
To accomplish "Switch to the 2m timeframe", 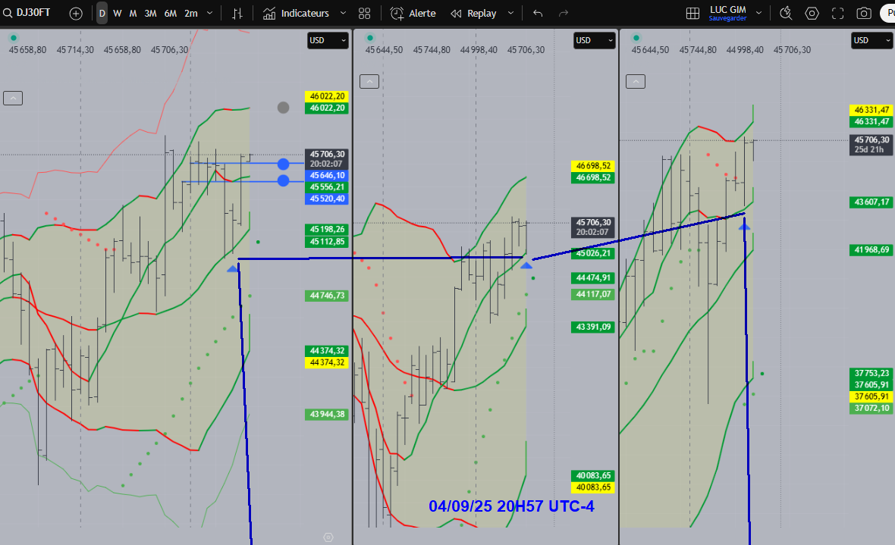I will [x=190, y=13].
